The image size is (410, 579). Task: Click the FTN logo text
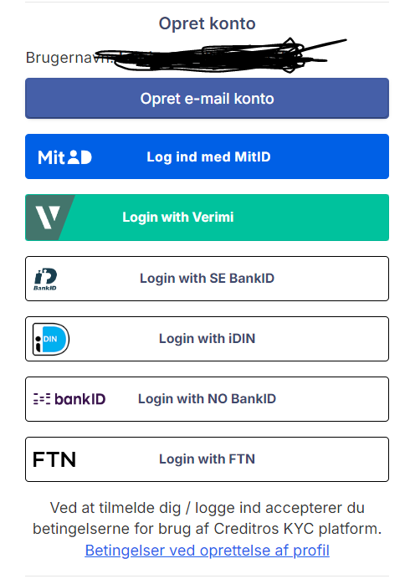(x=54, y=459)
